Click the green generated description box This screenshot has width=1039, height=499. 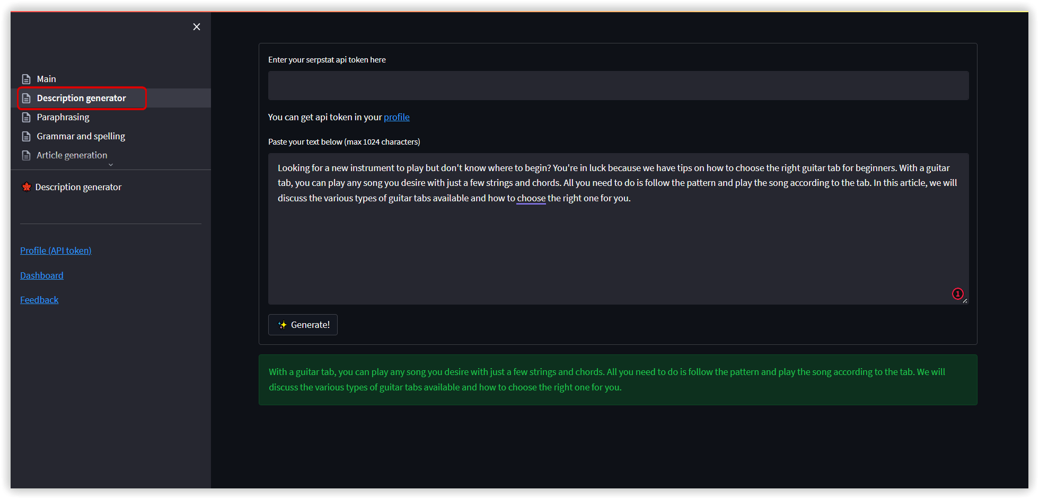pos(618,380)
